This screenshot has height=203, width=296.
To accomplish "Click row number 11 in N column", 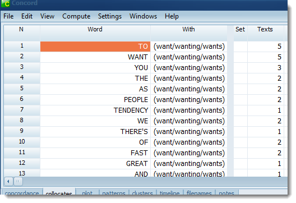I will [22, 153].
